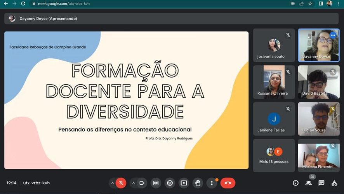The image size is (344, 194).
Task: Click the 'Mais 18 pessoas' tile
Action: pyautogui.click(x=274, y=156)
